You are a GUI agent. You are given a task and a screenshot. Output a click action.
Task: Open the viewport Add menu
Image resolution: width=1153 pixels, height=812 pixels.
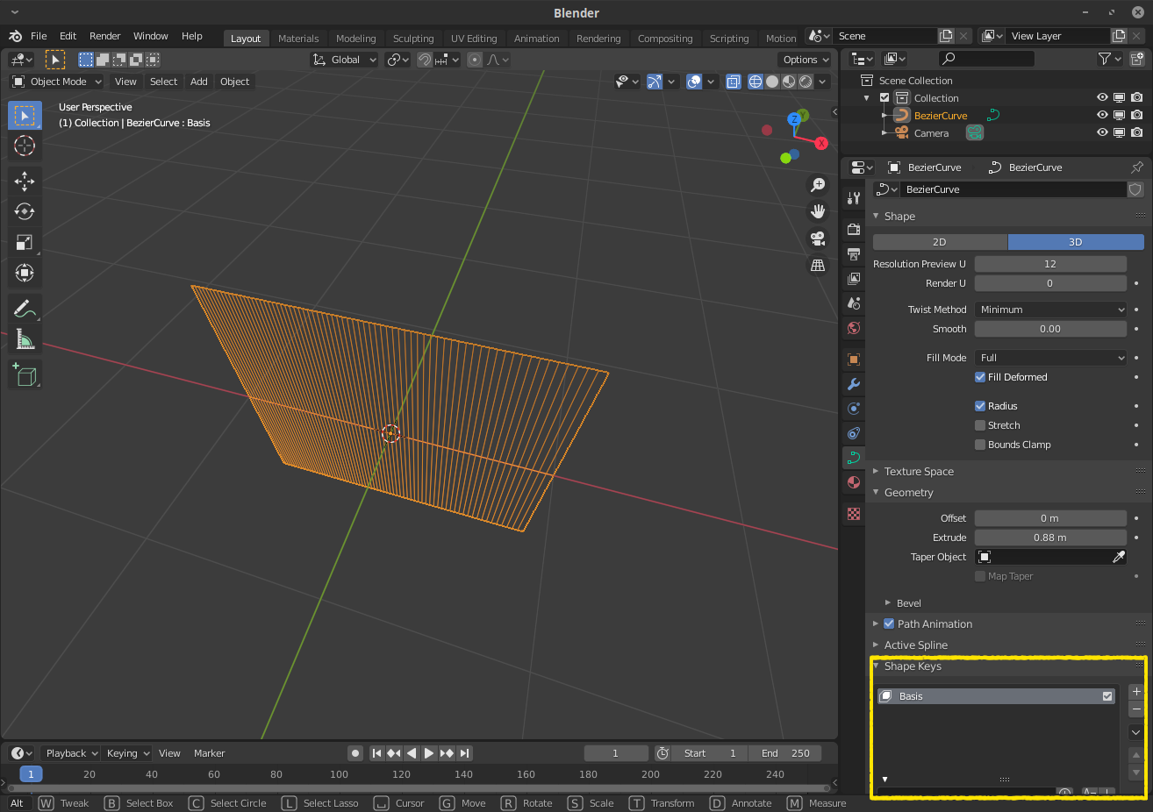(x=199, y=82)
